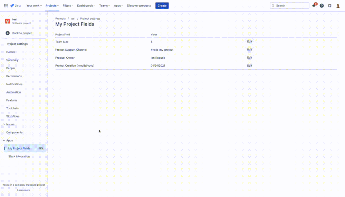Image resolution: width=345 pixels, height=197 pixels.
Task: Open Slack integration sidebar item
Action: pos(19,157)
